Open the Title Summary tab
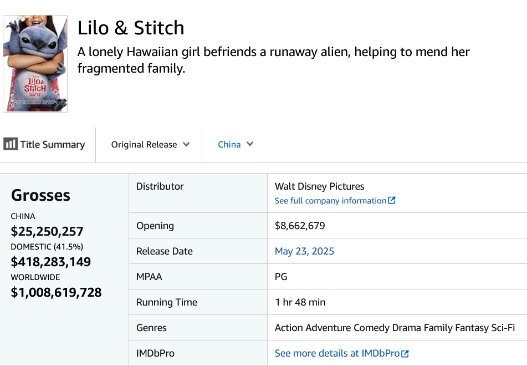 (x=44, y=144)
